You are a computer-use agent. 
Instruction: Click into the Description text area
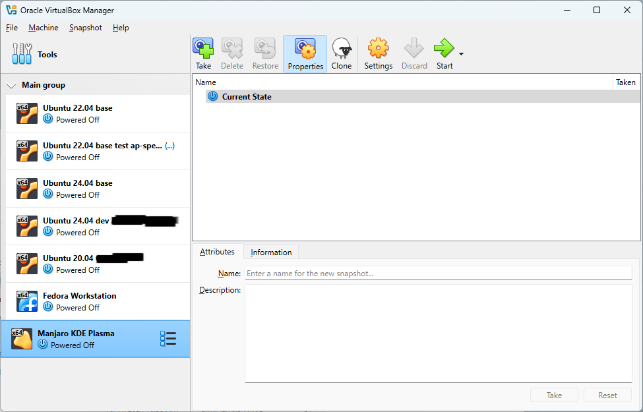439,334
